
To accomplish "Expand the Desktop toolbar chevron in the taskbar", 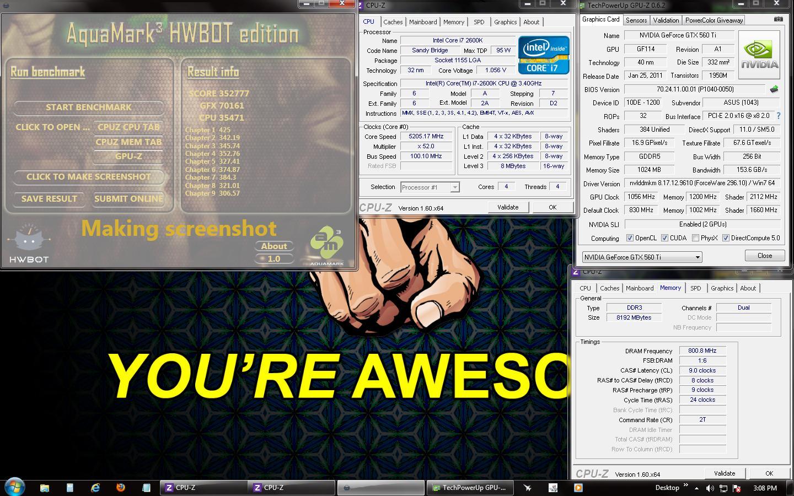I will (686, 486).
